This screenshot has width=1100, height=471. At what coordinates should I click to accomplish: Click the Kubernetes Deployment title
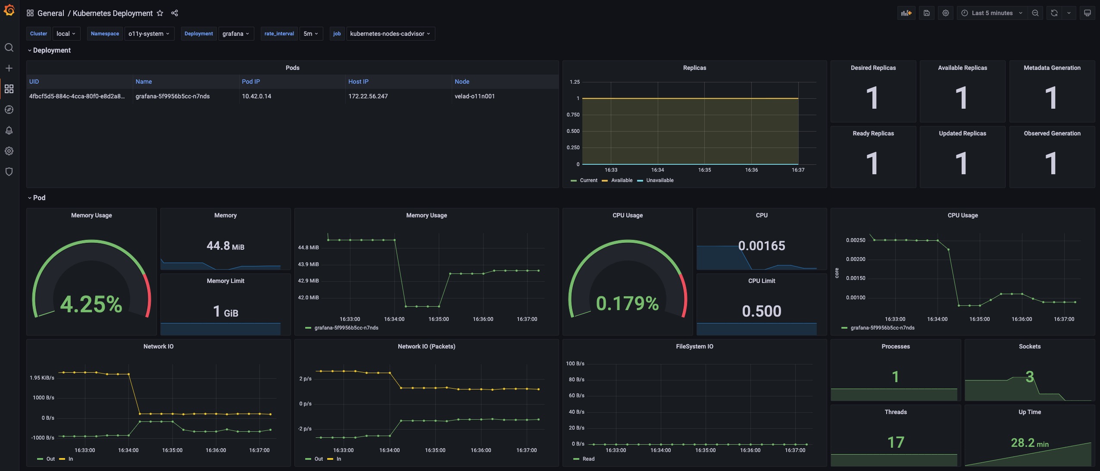click(x=112, y=13)
